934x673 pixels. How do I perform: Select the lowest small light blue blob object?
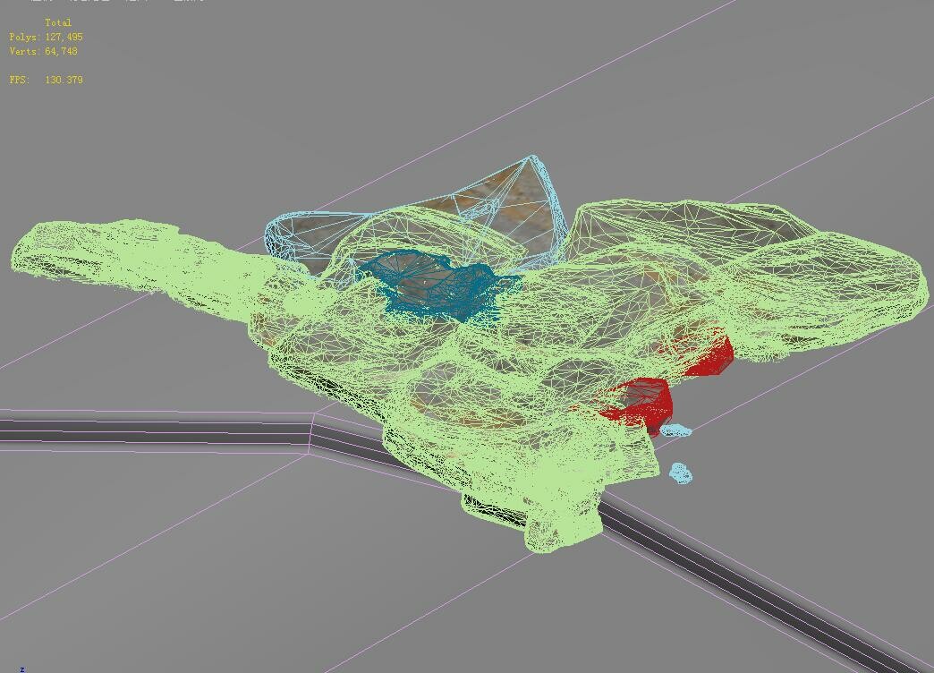[x=681, y=473]
